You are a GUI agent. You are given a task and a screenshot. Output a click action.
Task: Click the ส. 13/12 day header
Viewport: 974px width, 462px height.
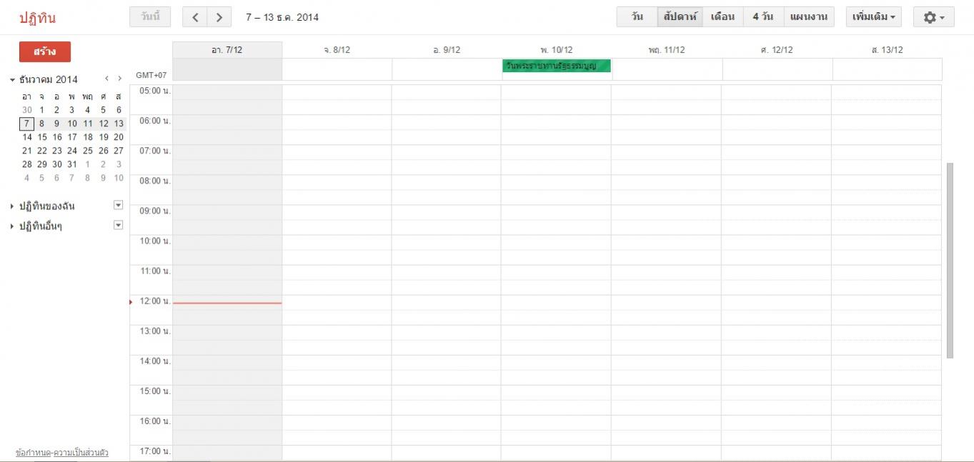[x=887, y=50]
